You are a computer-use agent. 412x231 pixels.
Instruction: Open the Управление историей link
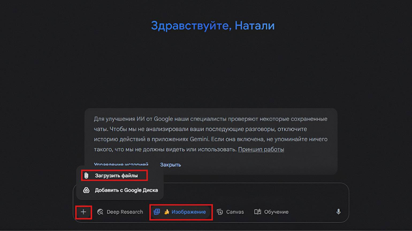(121, 164)
